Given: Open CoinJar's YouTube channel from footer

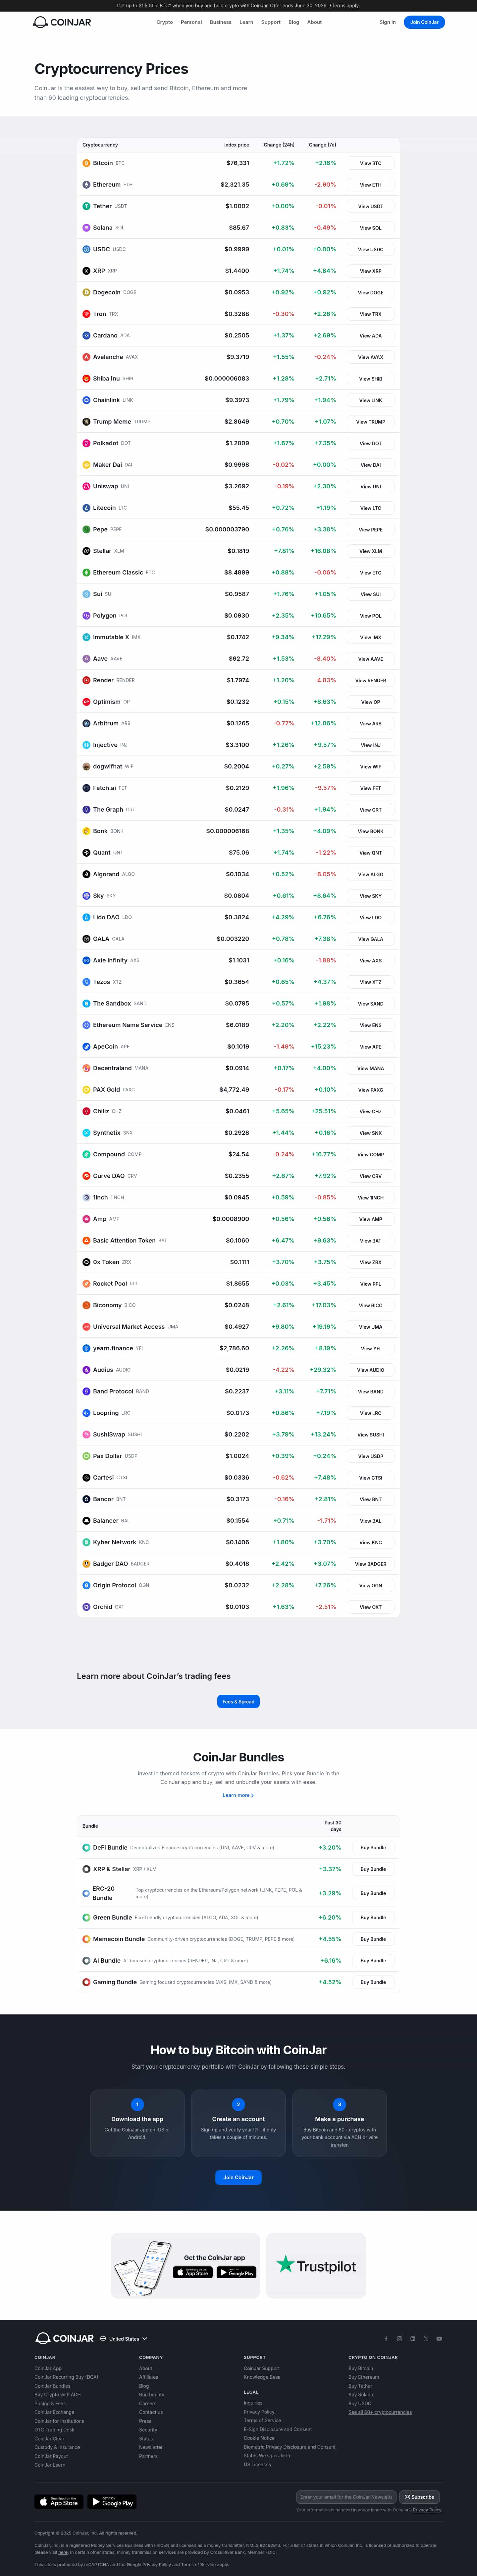Looking at the screenshot, I should click(x=439, y=2339).
